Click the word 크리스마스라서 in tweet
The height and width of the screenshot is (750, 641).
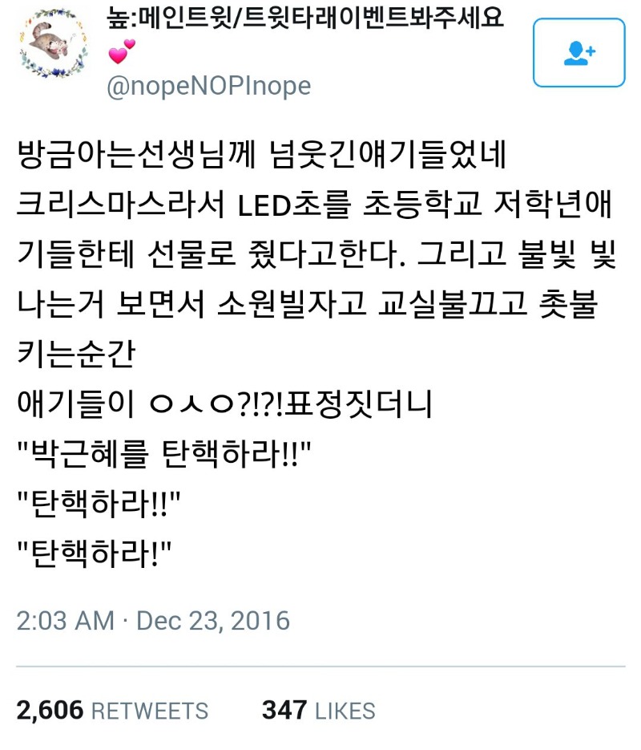point(120,205)
